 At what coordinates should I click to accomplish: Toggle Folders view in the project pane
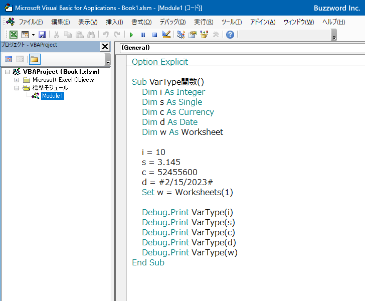[35, 59]
